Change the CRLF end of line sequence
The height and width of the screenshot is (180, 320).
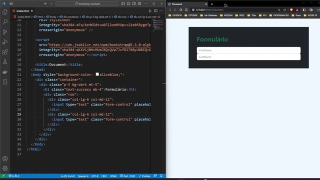point(104,176)
